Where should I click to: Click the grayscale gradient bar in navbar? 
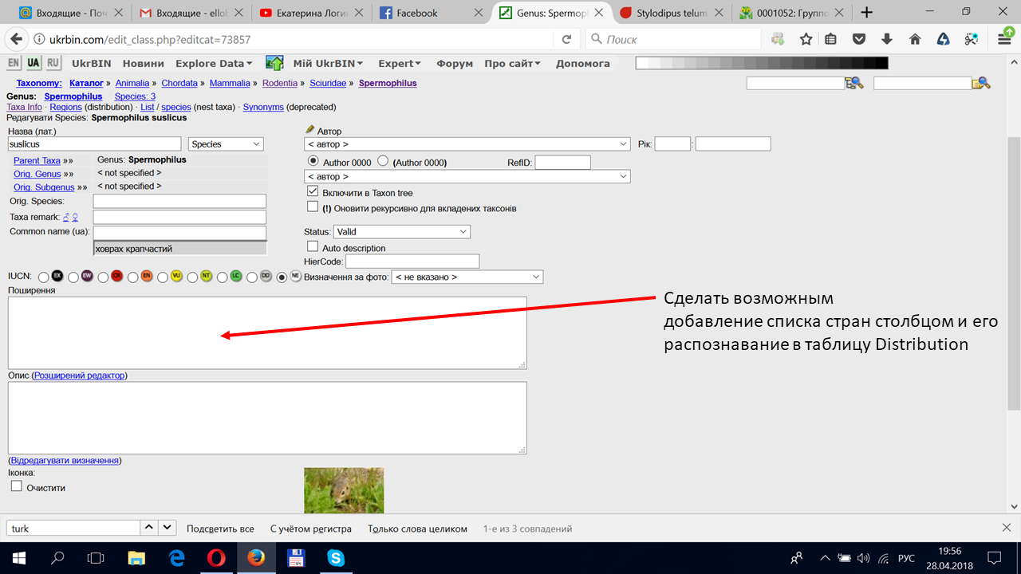(761, 63)
